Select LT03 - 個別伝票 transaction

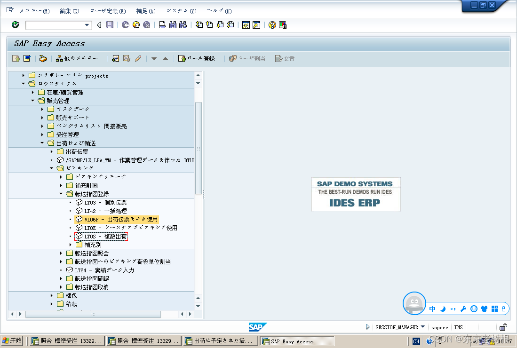pyautogui.click(x=105, y=202)
